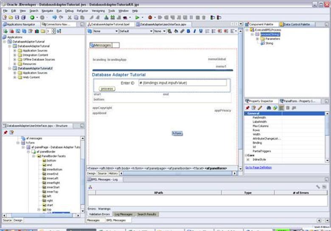Click the Underline formatting icon
This screenshot has width=331, height=231.
[201, 31]
